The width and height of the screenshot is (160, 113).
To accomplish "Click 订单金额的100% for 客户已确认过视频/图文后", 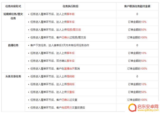I will tap(137, 37).
